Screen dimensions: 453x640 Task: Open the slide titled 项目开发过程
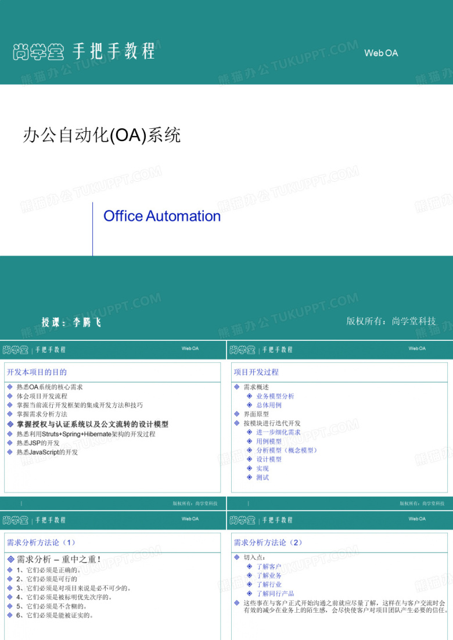coord(256,372)
